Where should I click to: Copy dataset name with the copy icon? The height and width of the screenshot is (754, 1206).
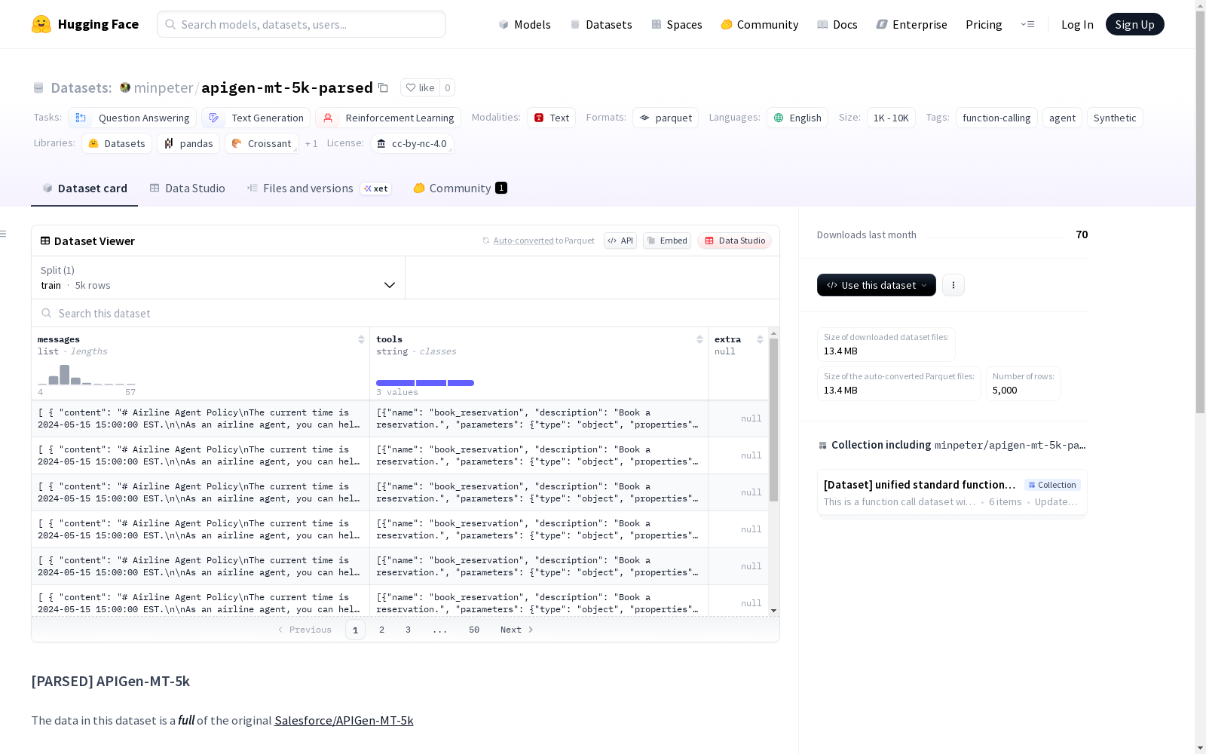tap(383, 87)
